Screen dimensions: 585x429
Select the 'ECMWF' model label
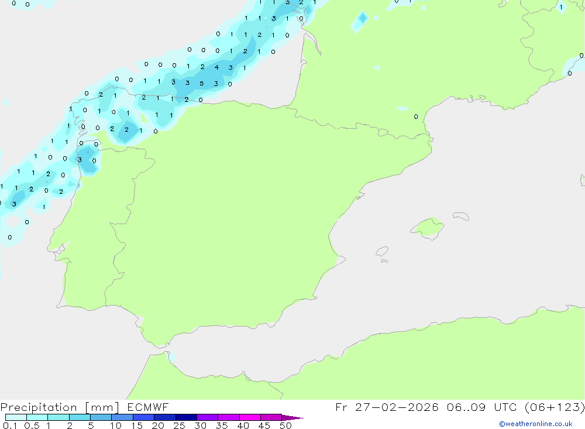pyautogui.click(x=148, y=407)
